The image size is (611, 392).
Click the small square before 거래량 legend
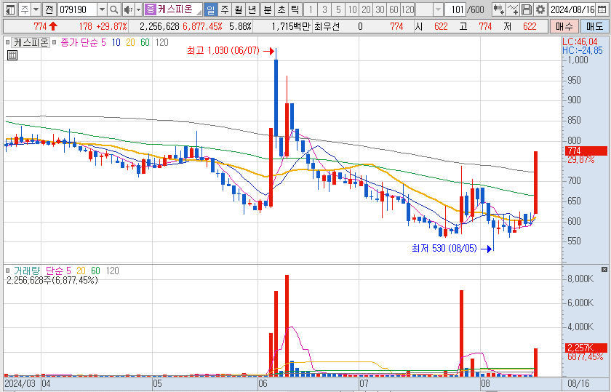coord(7,271)
